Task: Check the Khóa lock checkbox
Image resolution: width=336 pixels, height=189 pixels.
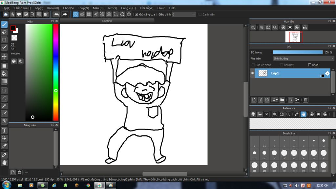Action: (310, 65)
